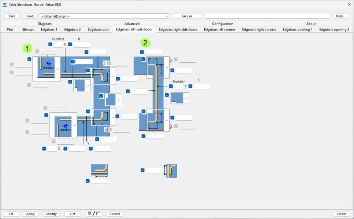The image size is (354, 219).
Task: Click the Modify button
Action: click(x=51, y=214)
